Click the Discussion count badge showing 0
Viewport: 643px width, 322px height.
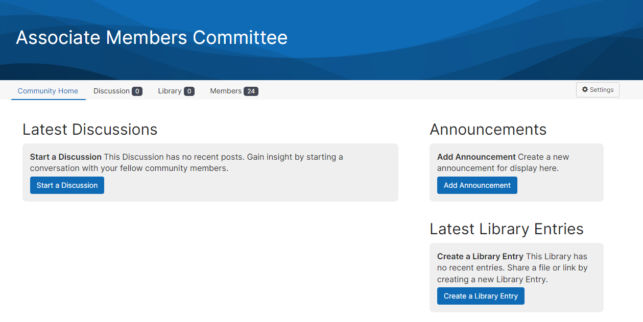137,91
